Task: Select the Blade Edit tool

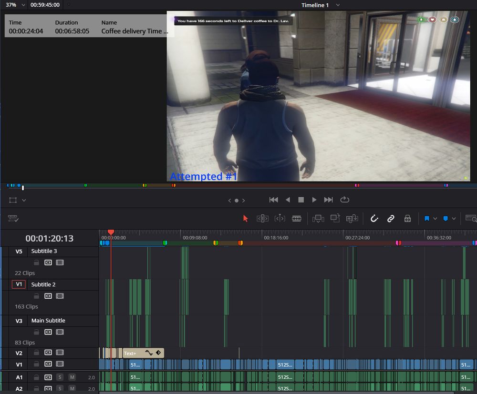Action: pyautogui.click(x=297, y=218)
